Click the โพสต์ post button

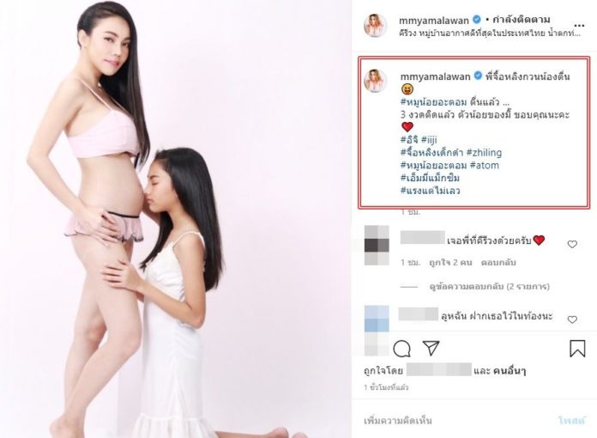[x=571, y=421]
